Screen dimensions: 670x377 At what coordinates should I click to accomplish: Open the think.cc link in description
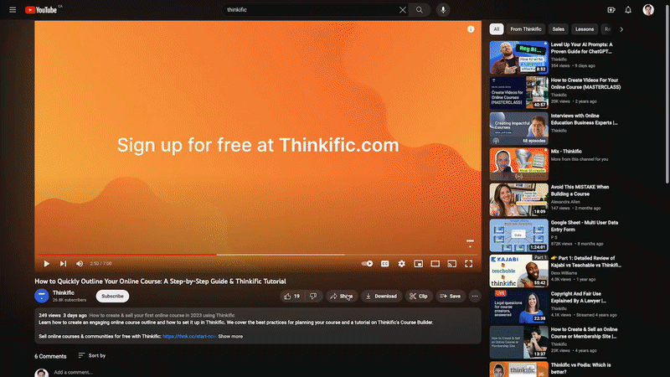click(189, 337)
